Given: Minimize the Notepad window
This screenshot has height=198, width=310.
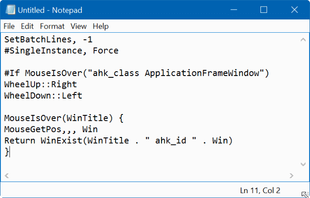Looking at the screenshot, I should pyautogui.click(x=234, y=9).
